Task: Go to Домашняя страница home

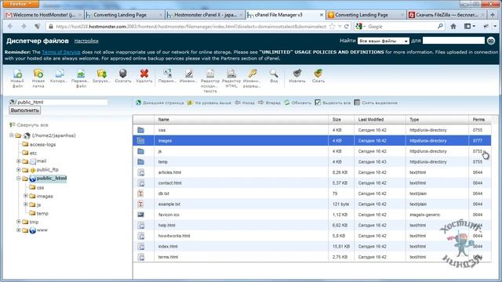Action: pyautogui.click(x=160, y=103)
